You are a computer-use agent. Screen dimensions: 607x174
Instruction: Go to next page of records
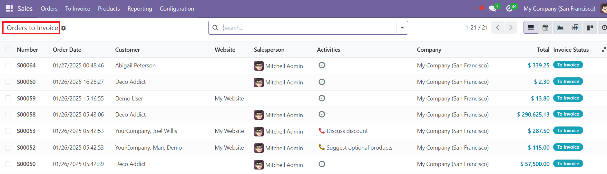pos(511,28)
